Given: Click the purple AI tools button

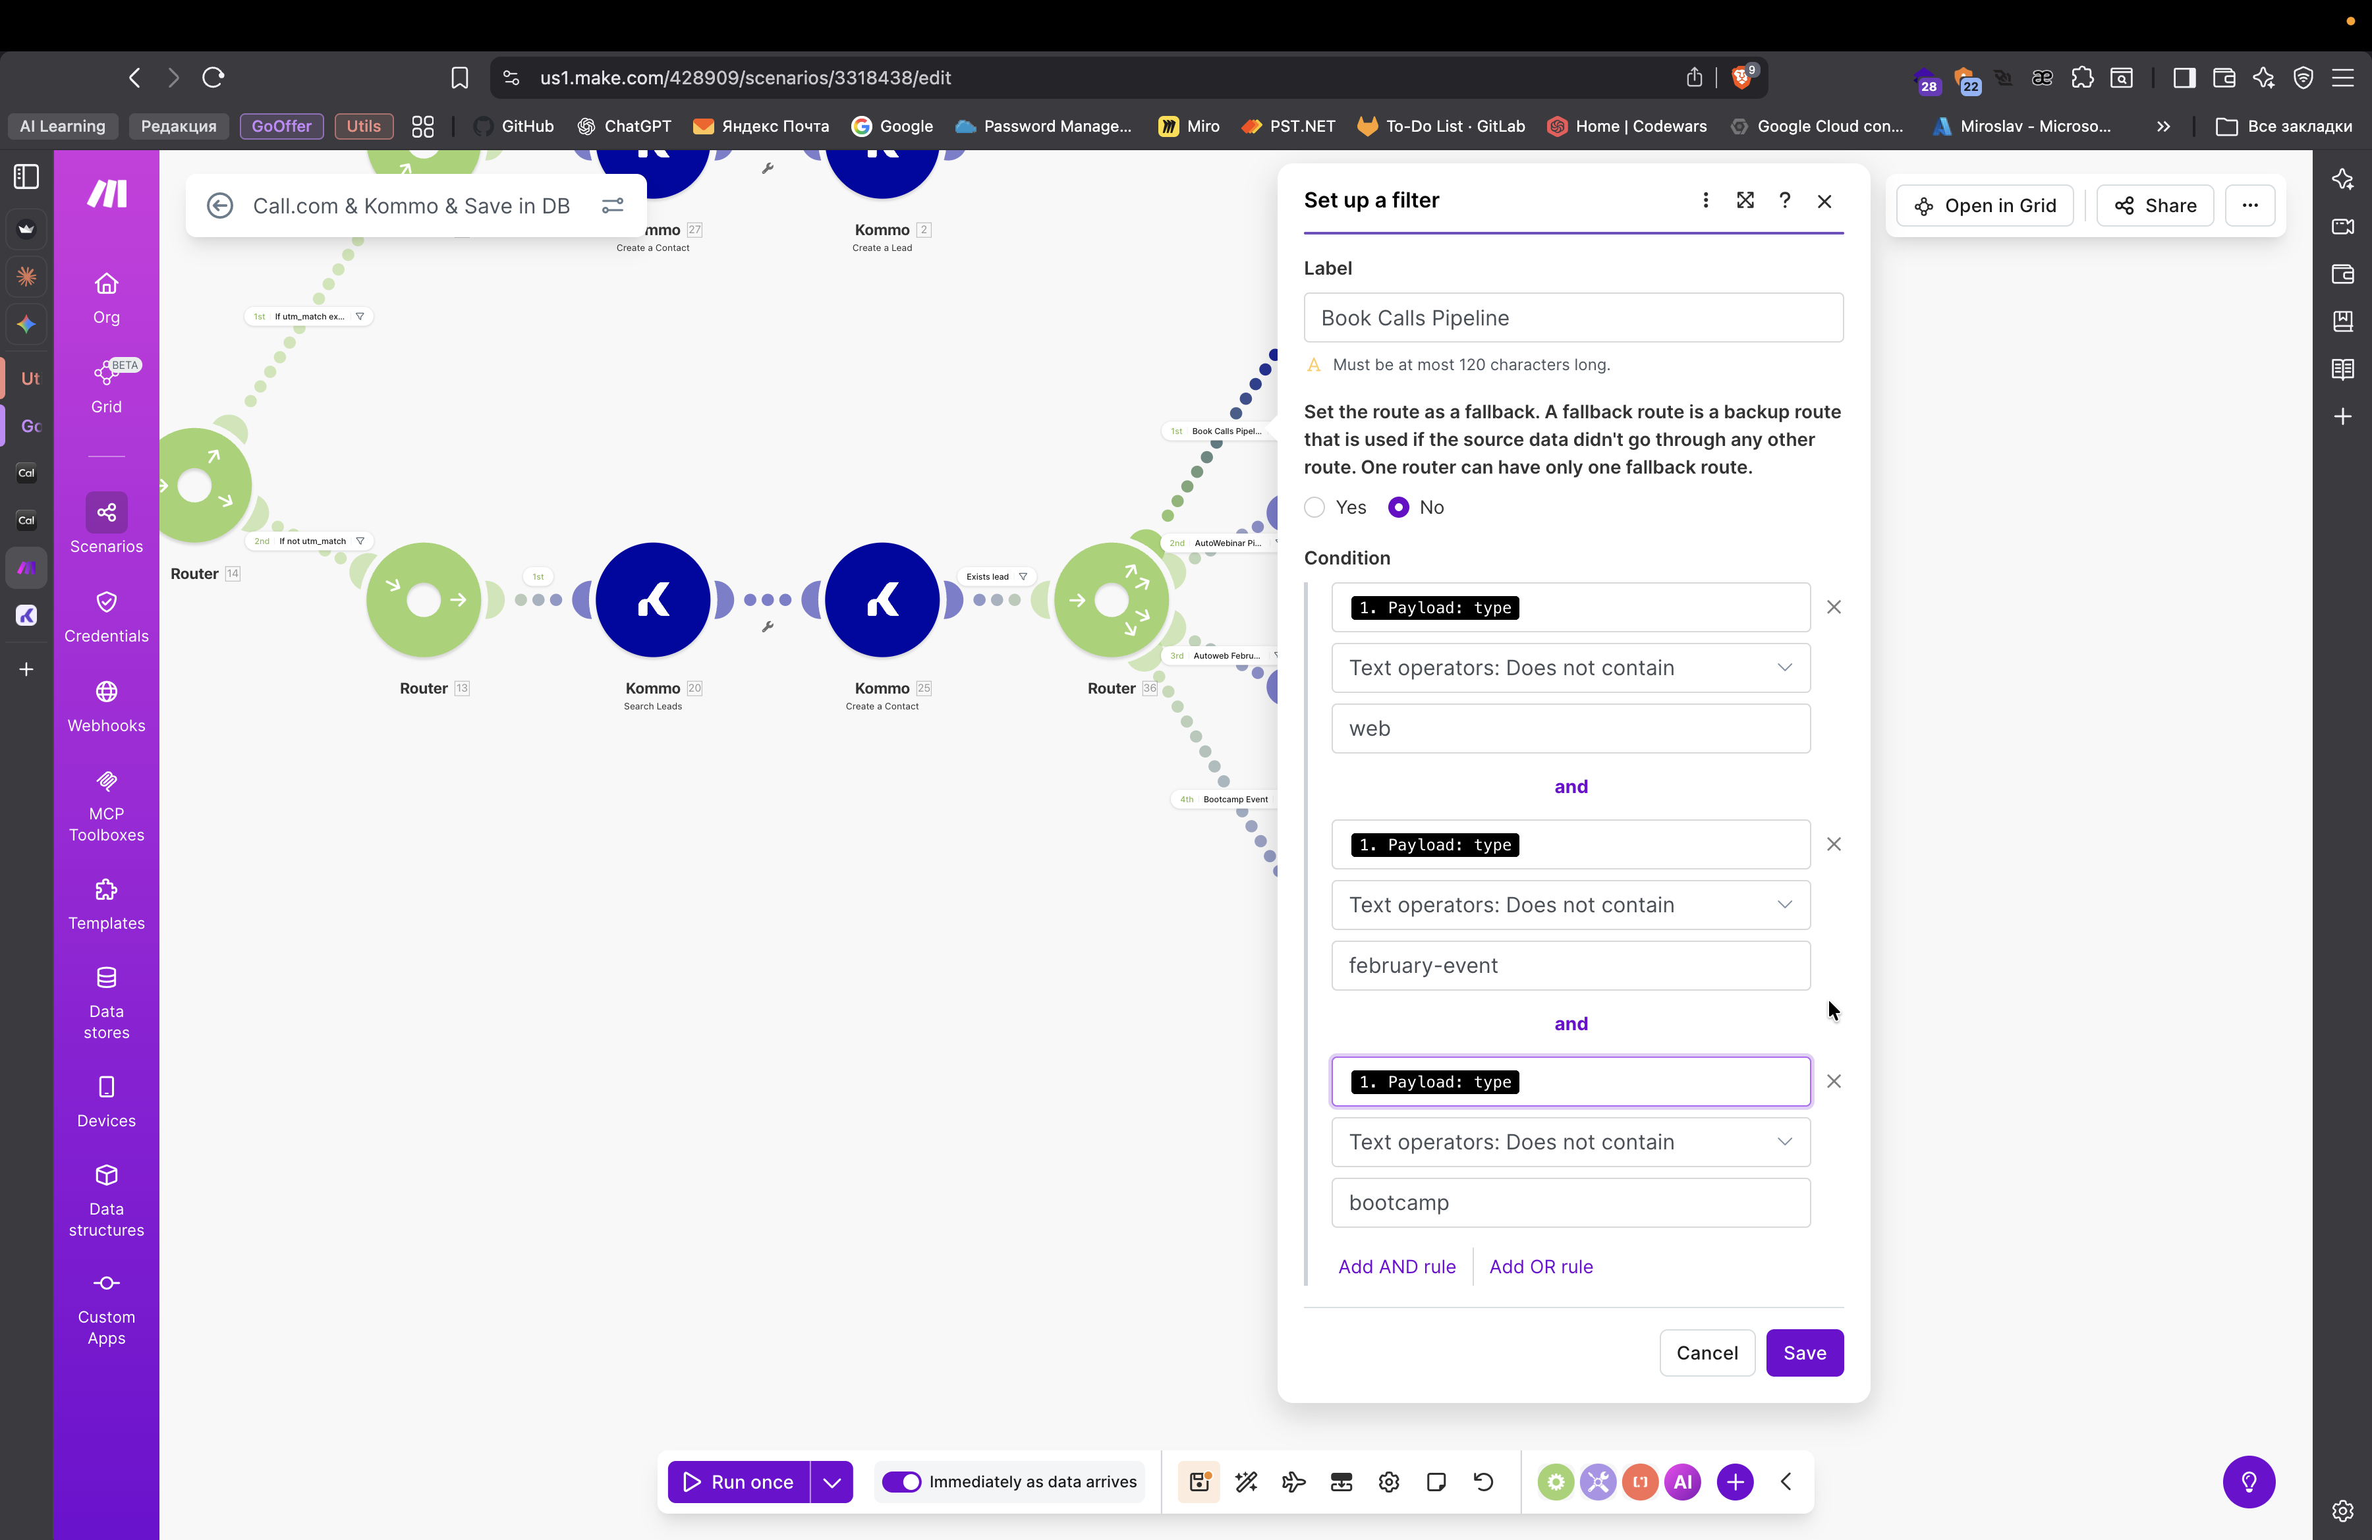Looking at the screenshot, I should (1682, 1481).
